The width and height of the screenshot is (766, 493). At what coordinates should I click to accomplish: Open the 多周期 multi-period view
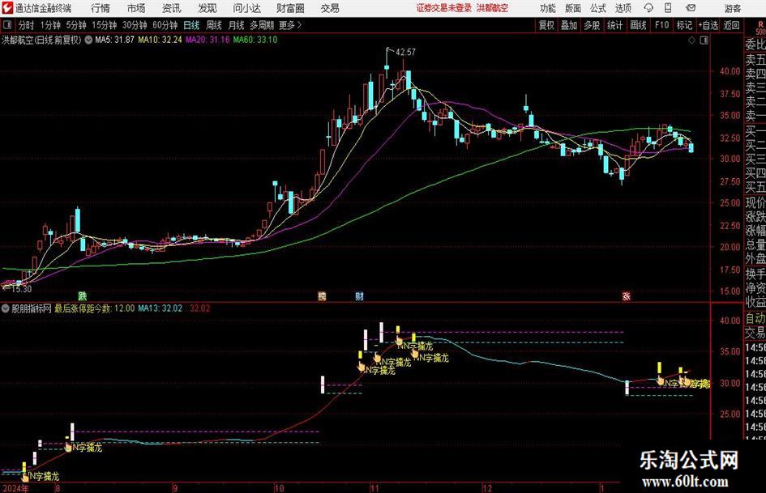(x=262, y=25)
